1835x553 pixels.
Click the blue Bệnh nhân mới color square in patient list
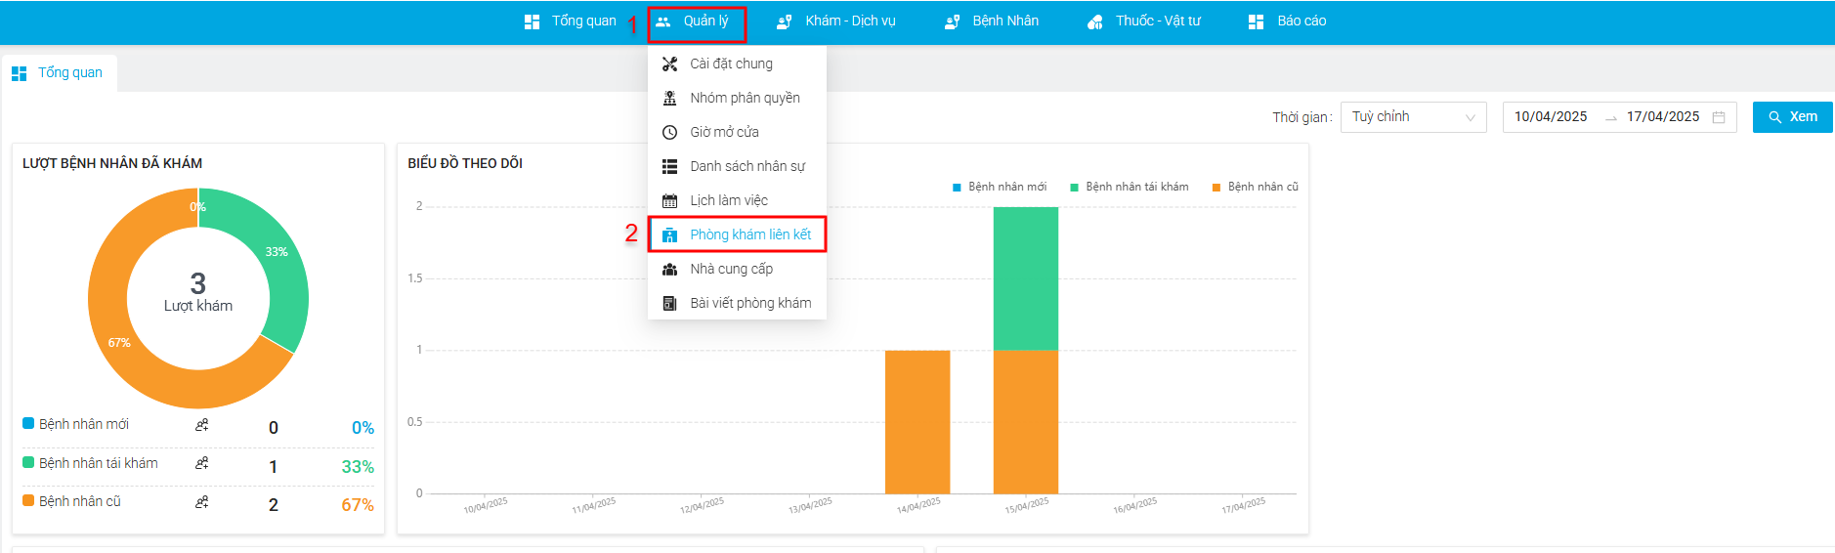pos(28,424)
